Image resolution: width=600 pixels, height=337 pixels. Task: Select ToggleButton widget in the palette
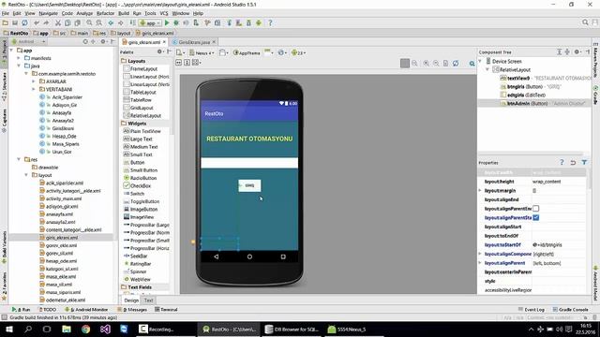pos(142,201)
